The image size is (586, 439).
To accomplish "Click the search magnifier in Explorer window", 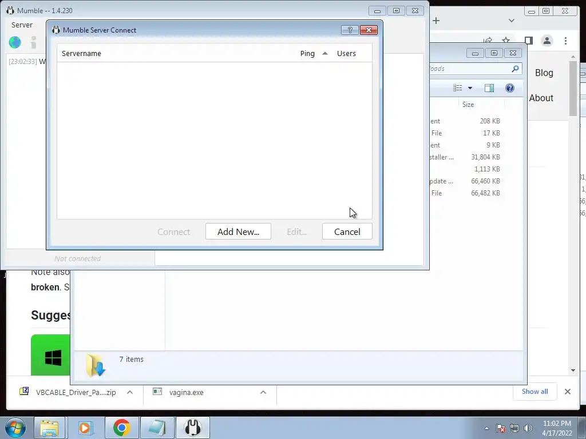I will pos(516,69).
